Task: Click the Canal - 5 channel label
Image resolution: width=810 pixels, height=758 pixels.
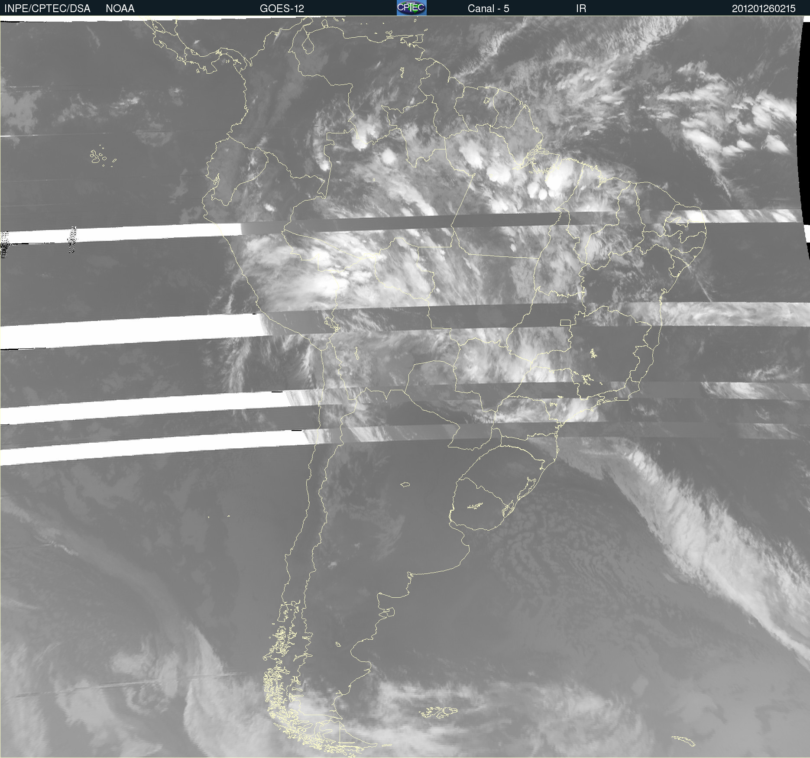Action: 488,9
